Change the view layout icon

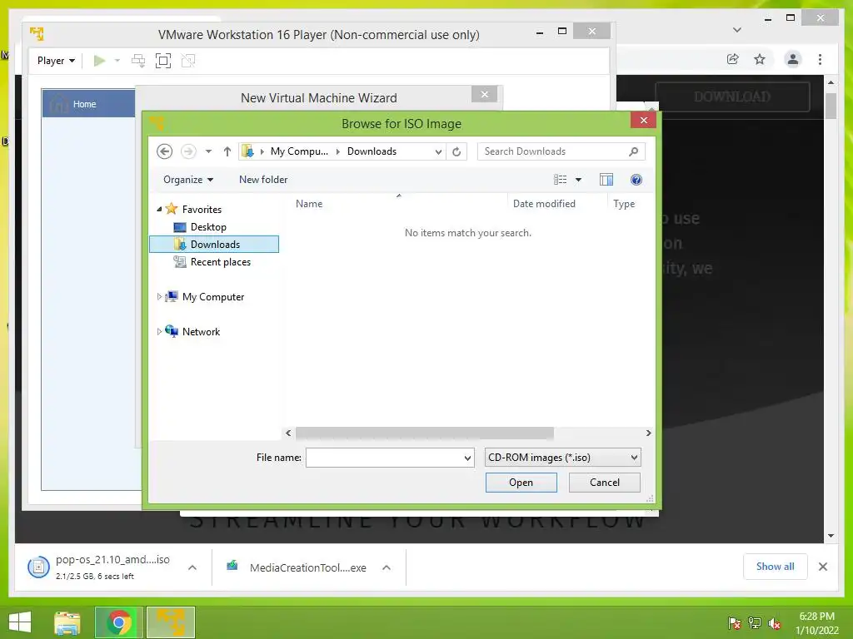coord(561,180)
